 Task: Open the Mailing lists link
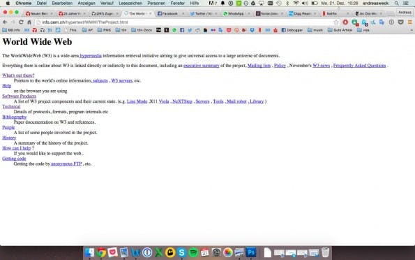pyautogui.click(x=259, y=66)
